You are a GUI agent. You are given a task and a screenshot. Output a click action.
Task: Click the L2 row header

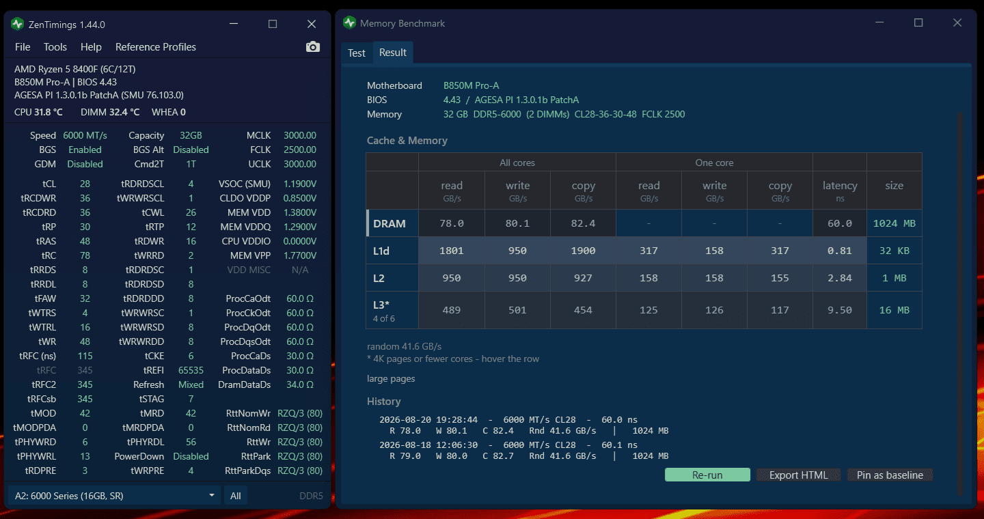392,278
